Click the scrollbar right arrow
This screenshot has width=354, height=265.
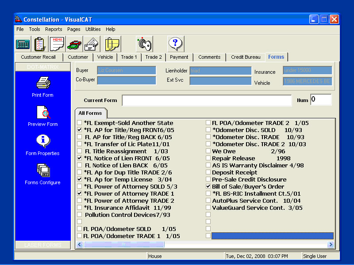(x=331, y=244)
